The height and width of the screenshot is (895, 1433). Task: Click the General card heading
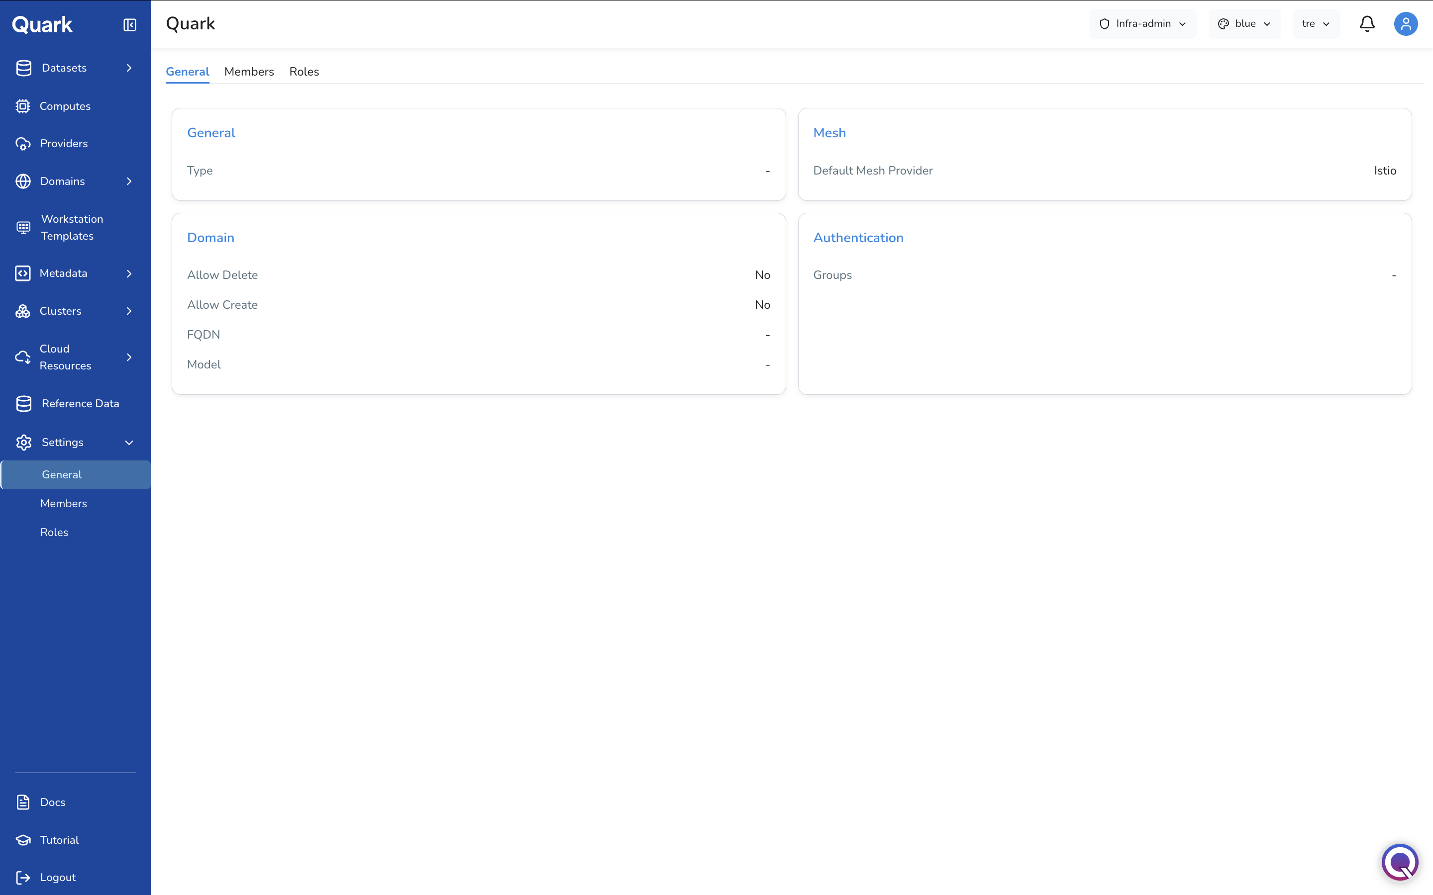(x=211, y=133)
